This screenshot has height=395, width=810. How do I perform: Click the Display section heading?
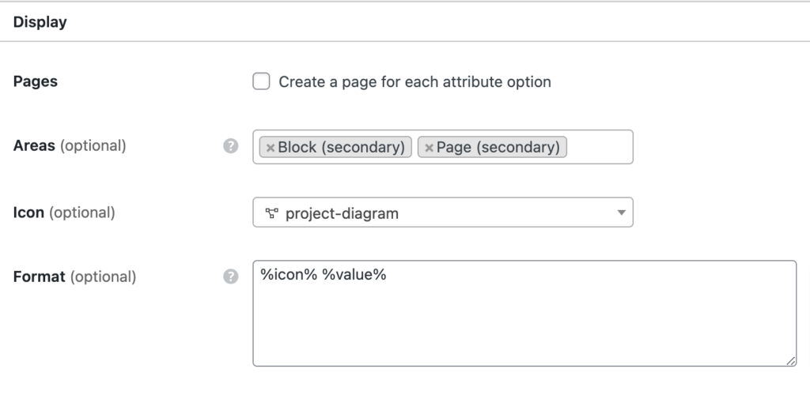40,22
